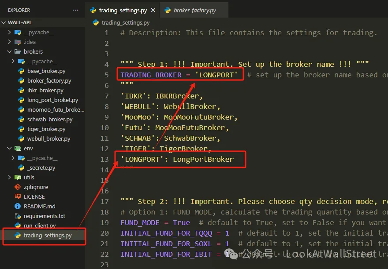
Task: Switch to the broker_factory.py tab
Action: tap(194, 10)
